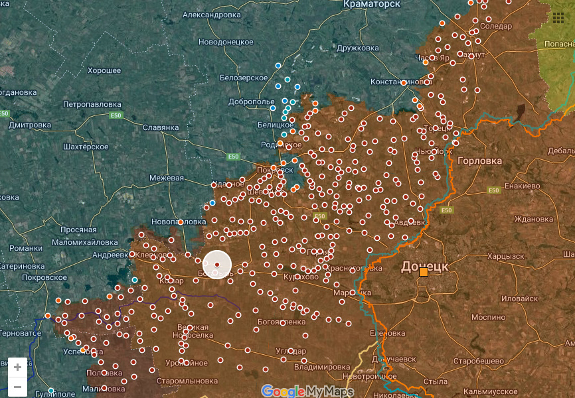Viewport: 575px width, 398px height.
Task: Select the orange marker at Chasov Yar
Action: pyautogui.click(x=426, y=62)
